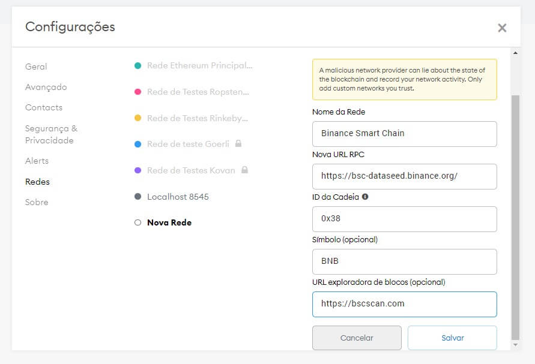Open the Contacts settings section
This screenshot has height=364, width=535.
[x=44, y=107]
